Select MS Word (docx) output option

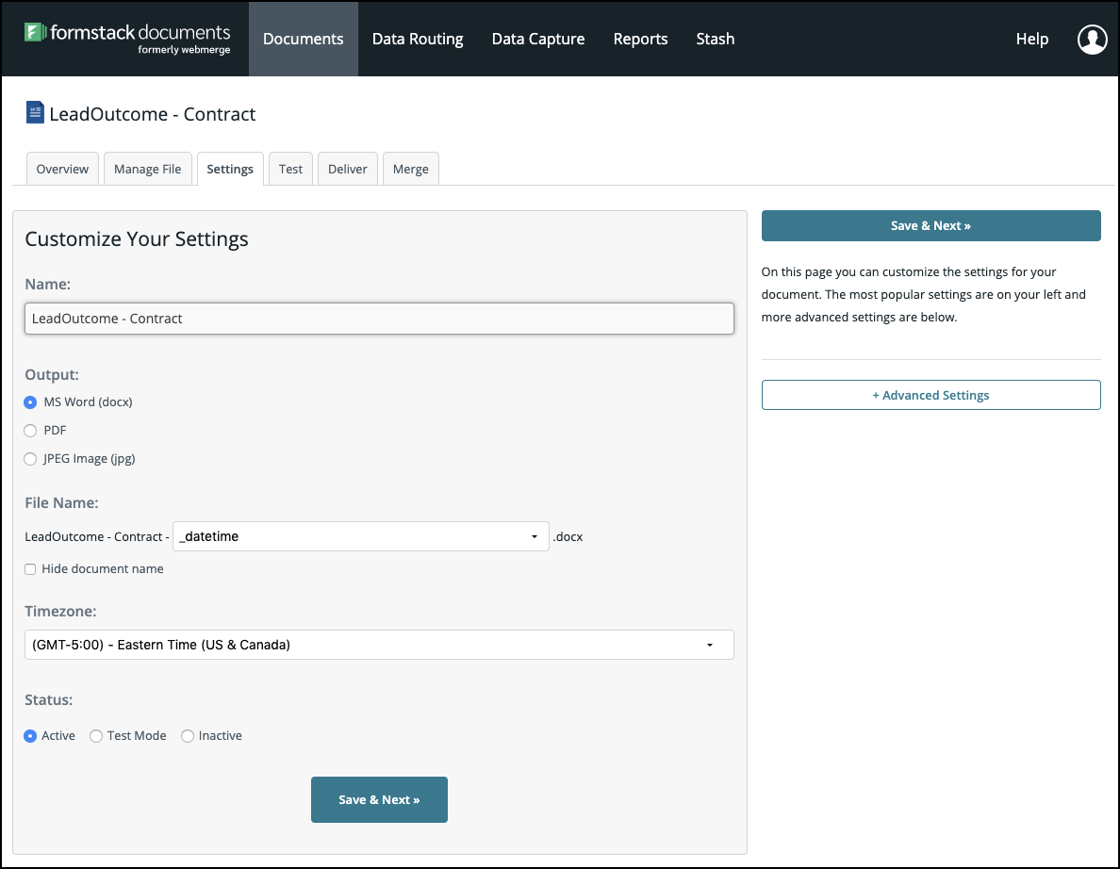coord(30,402)
